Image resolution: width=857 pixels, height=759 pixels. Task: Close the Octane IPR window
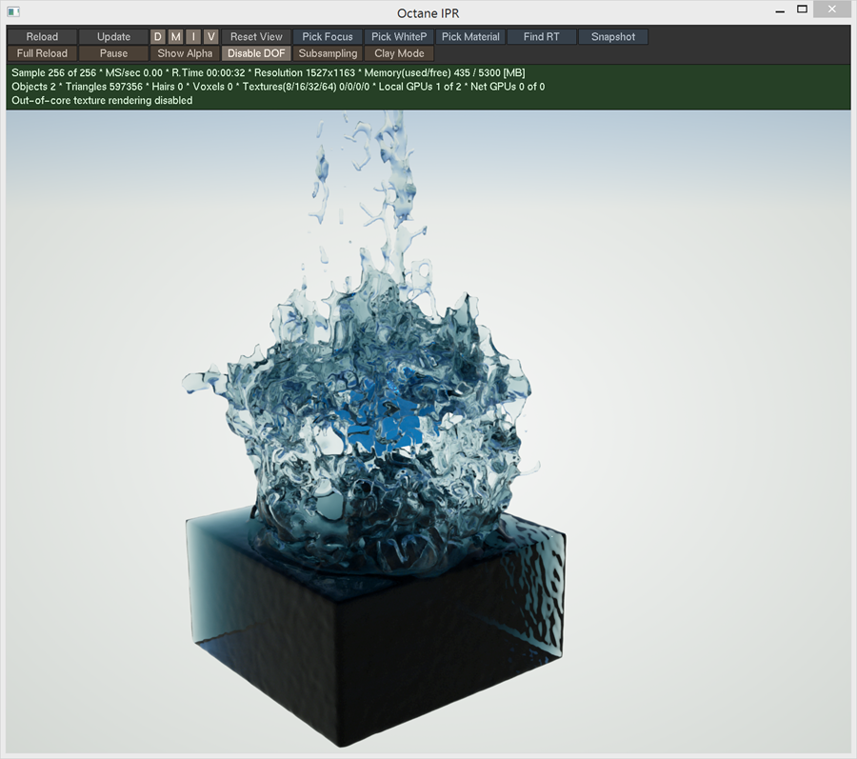point(832,10)
